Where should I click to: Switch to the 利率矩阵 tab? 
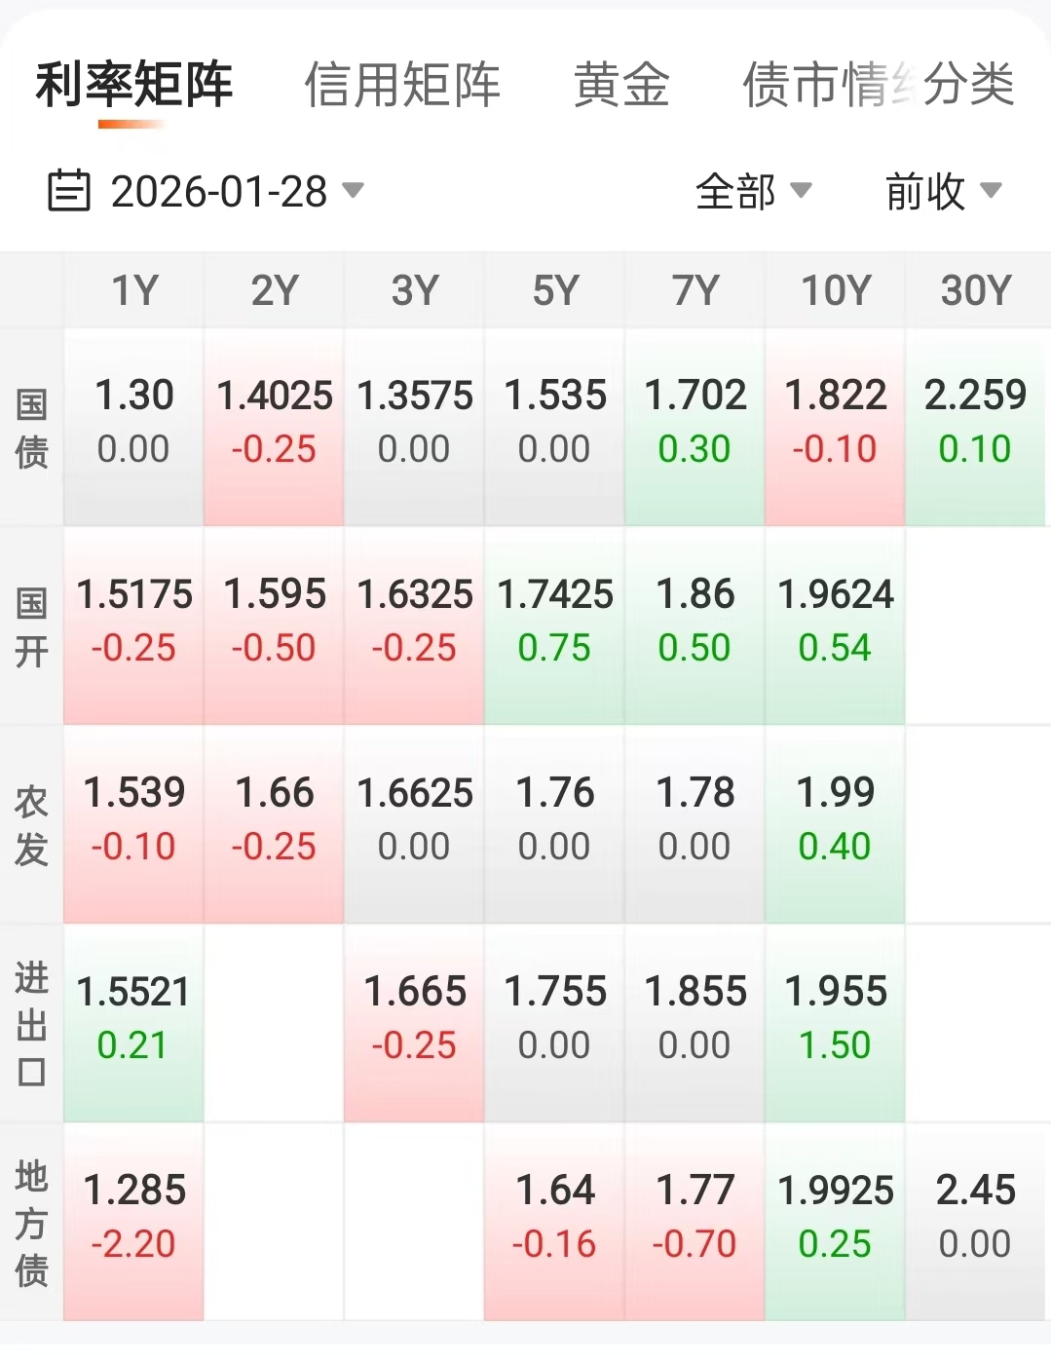134,85
